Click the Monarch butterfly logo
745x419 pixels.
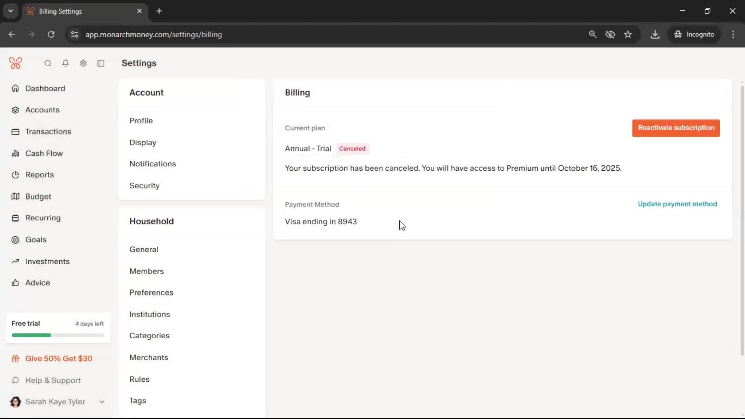[16, 63]
